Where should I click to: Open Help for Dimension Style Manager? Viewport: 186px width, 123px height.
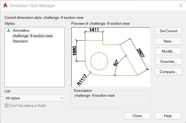(x=168, y=116)
